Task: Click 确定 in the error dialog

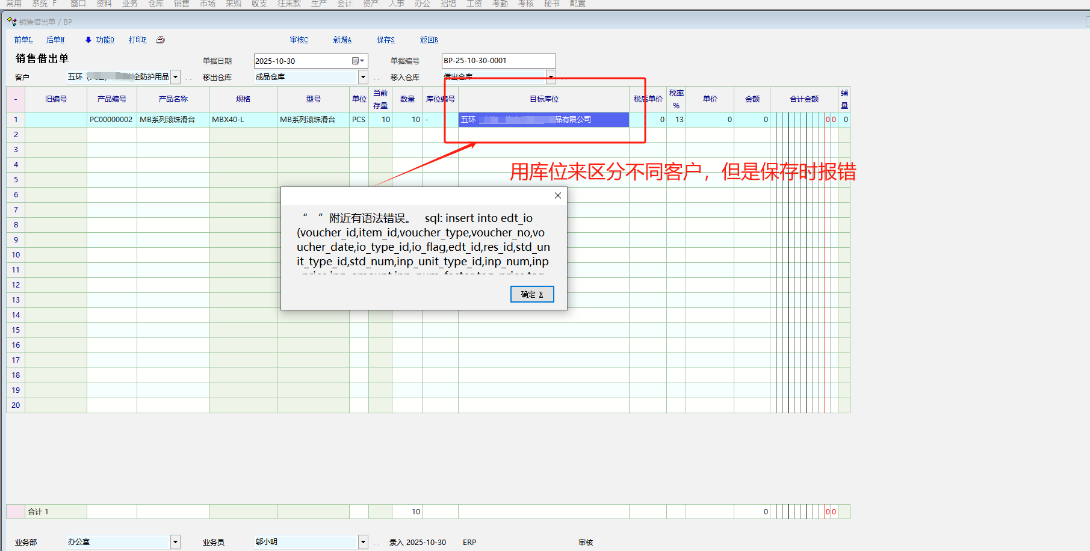Action: pos(531,294)
